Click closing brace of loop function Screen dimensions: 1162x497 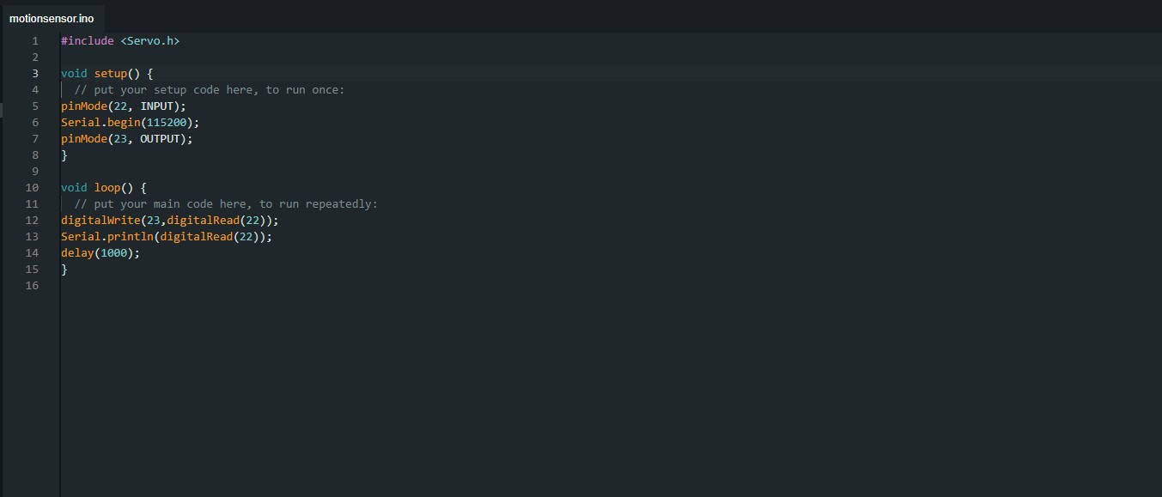coord(64,270)
